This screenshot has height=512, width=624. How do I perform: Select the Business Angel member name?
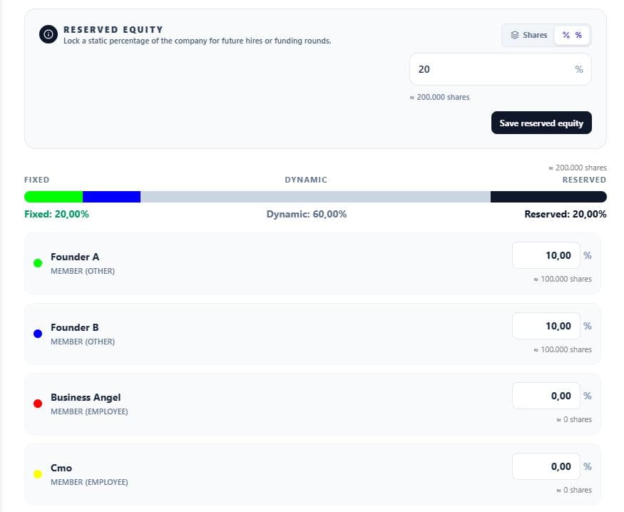point(86,397)
